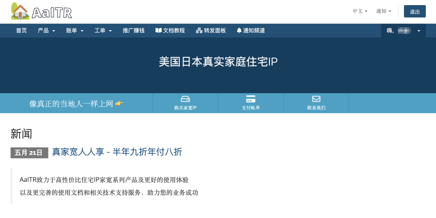436x218 pixels.
Task: Open 转发面板 via its network icon
Action: [199, 31]
